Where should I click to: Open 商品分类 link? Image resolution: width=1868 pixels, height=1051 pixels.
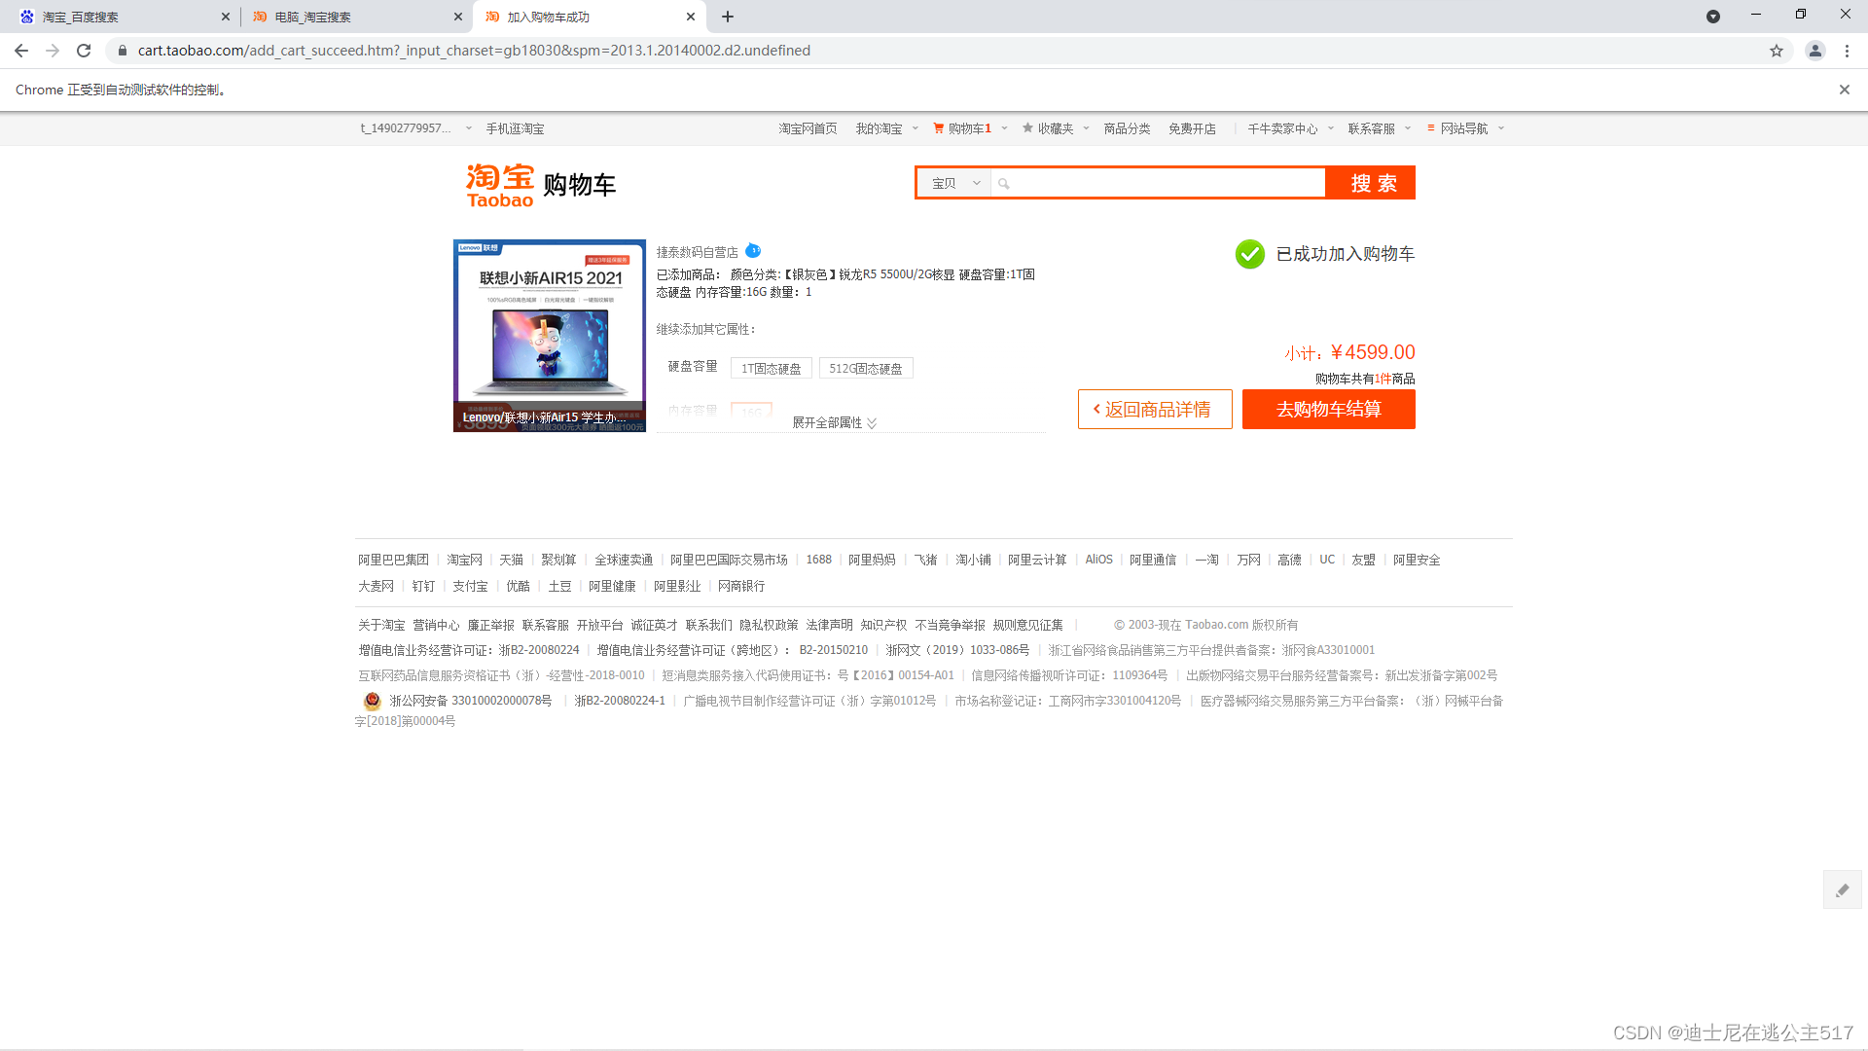[1127, 128]
